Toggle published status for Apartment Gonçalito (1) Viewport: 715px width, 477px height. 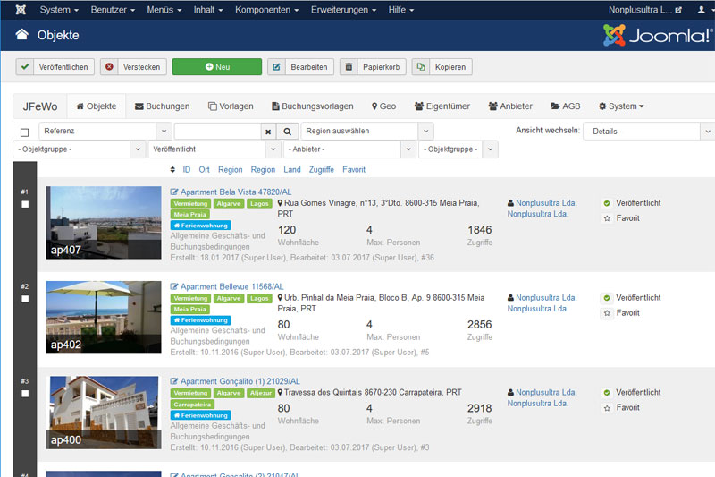pyautogui.click(x=607, y=393)
